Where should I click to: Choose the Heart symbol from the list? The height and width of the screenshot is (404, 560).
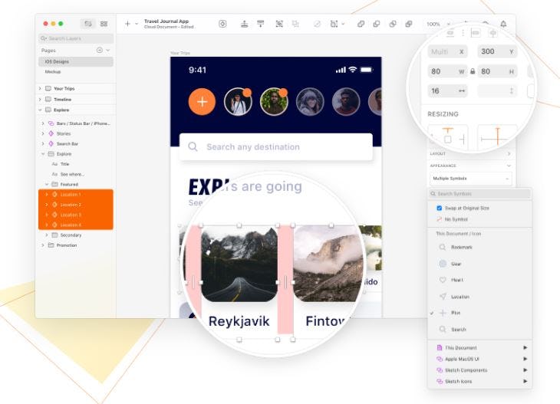pyautogui.click(x=457, y=280)
